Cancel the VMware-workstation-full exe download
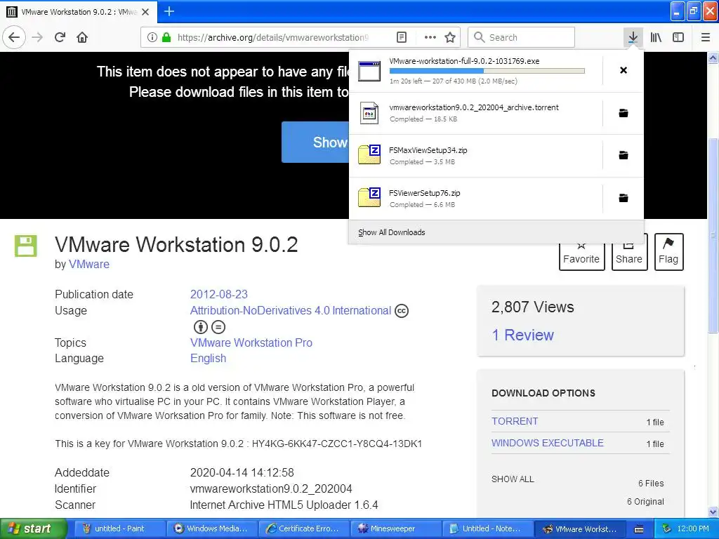Screen dimensions: 719x539 624,70
